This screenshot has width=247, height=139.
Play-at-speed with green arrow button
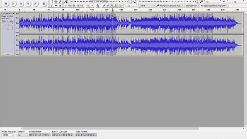click(121, 6)
